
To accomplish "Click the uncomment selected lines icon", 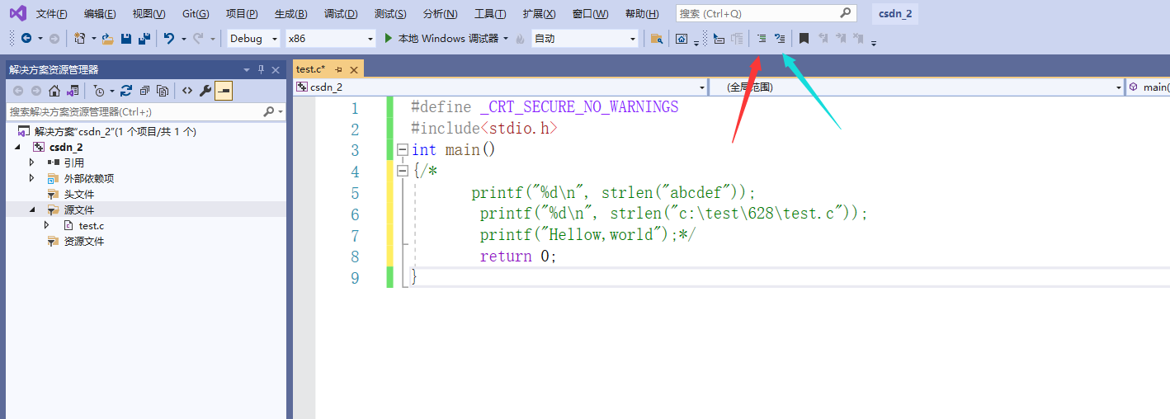I will pyautogui.click(x=780, y=39).
